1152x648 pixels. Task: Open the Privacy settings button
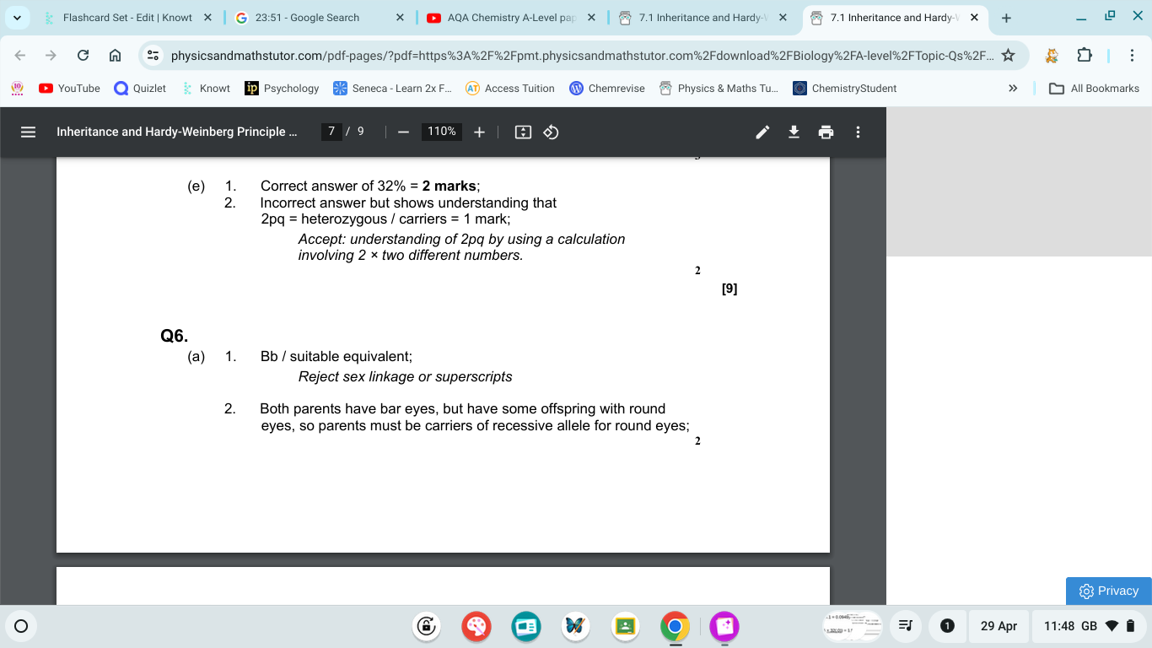[1109, 591]
